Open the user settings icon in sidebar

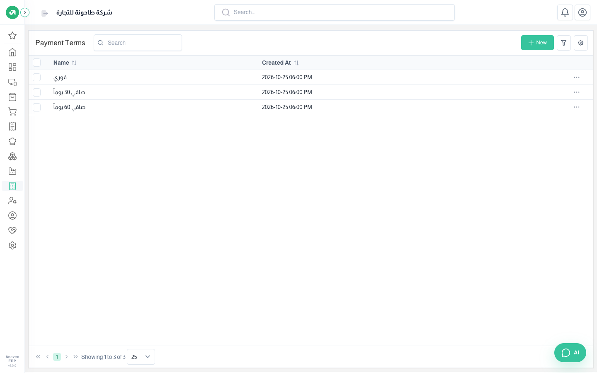click(x=12, y=201)
